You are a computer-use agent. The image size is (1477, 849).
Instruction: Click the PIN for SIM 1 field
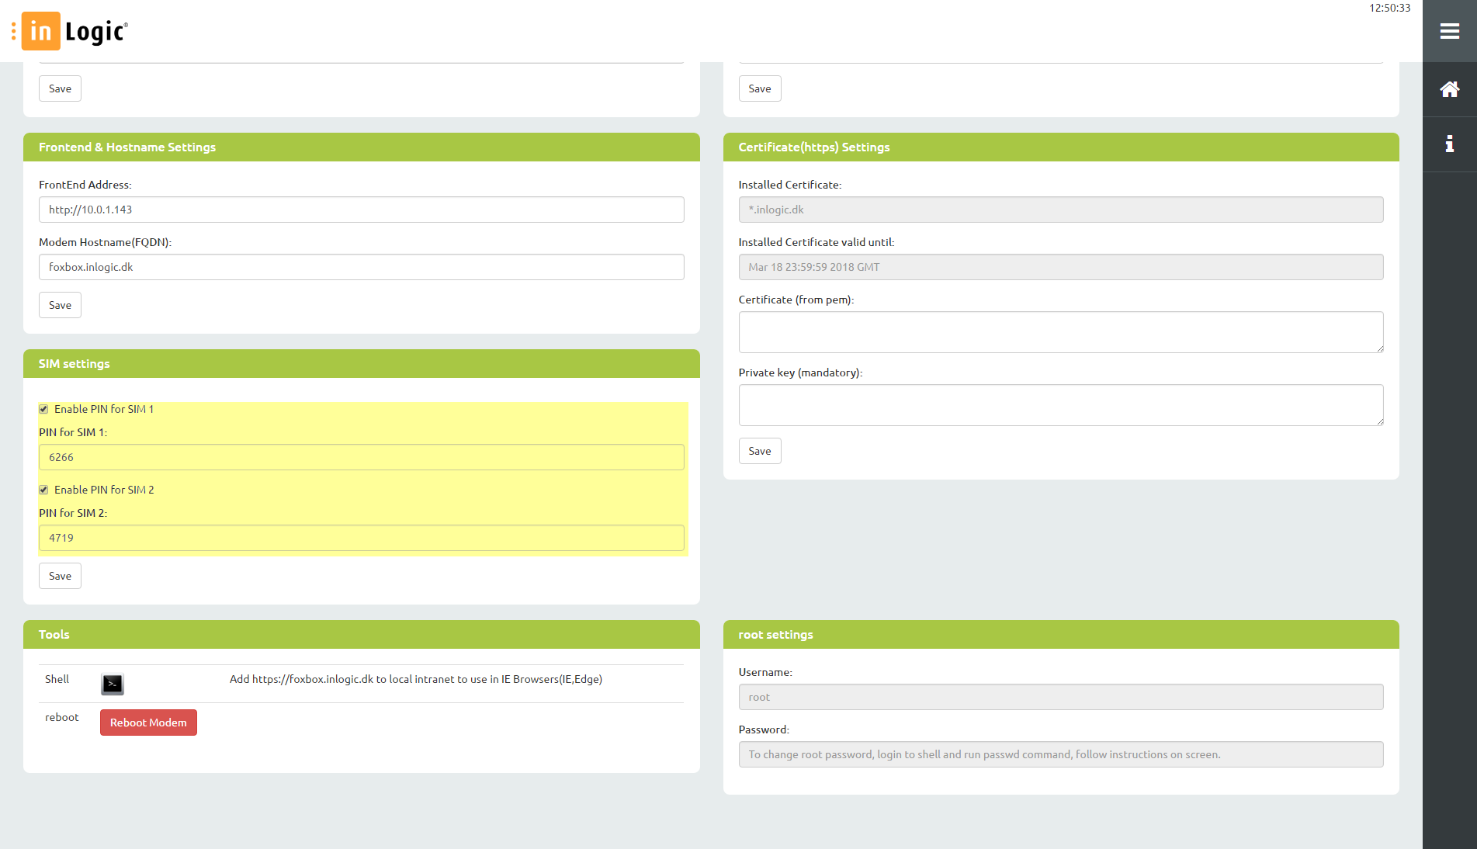361,457
